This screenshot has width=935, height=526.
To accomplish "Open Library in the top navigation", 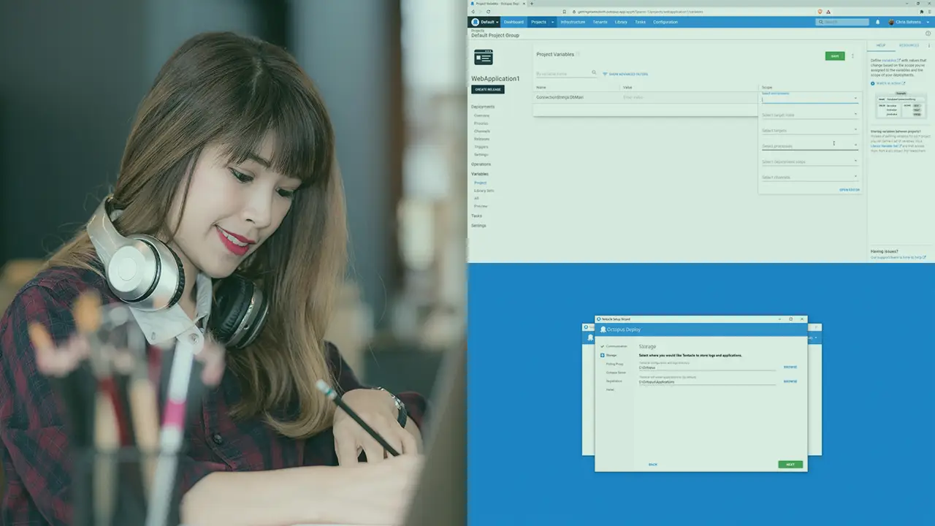I will [621, 22].
